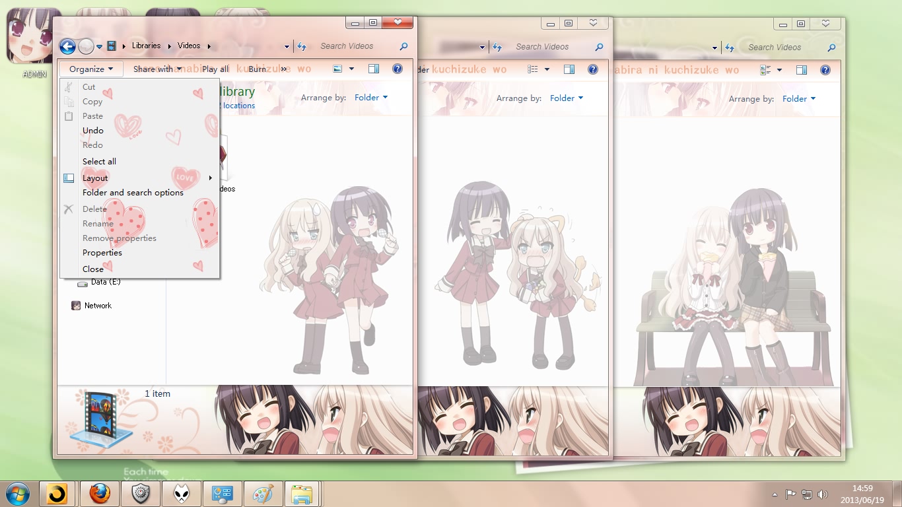Screen dimensions: 902x507
Task: Click Play all in the toolbar
Action: point(215,69)
